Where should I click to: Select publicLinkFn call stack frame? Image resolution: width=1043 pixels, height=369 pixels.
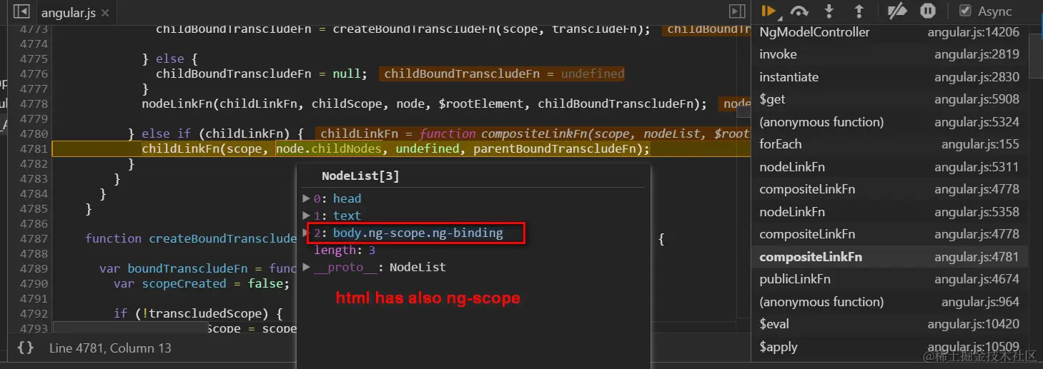[x=889, y=279]
